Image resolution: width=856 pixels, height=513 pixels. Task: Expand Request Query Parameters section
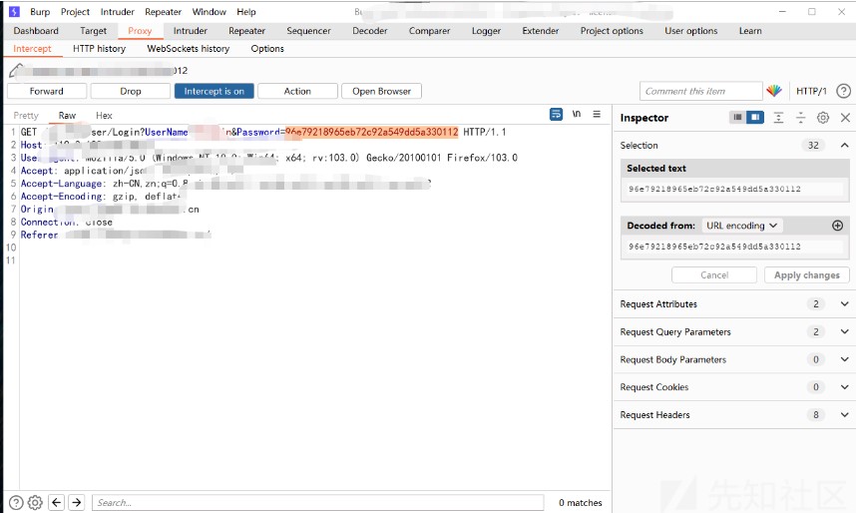point(845,331)
